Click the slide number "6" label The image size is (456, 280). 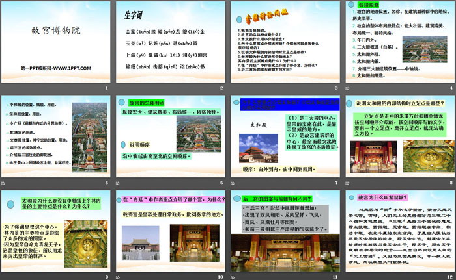click(221, 183)
